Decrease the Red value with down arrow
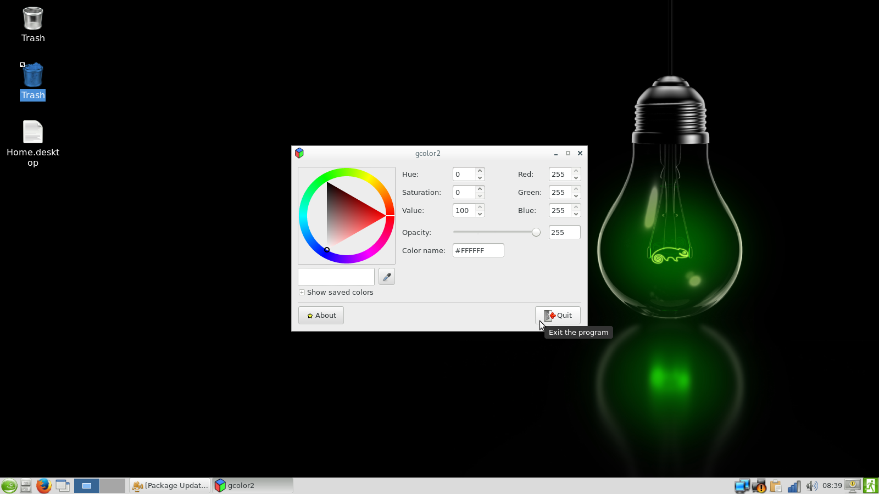879x494 pixels. pyautogui.click(x=576, y=178)
